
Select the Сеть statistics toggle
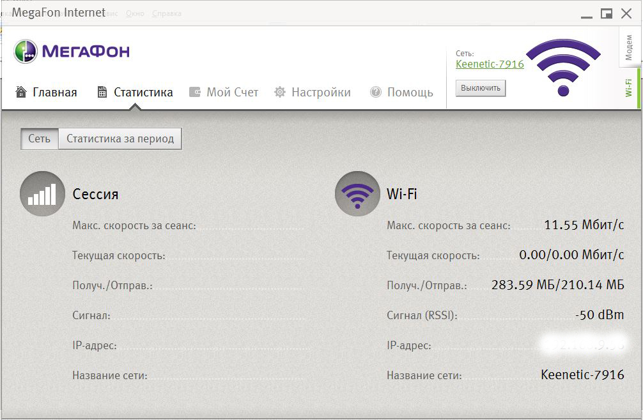[x=39, y=139]
